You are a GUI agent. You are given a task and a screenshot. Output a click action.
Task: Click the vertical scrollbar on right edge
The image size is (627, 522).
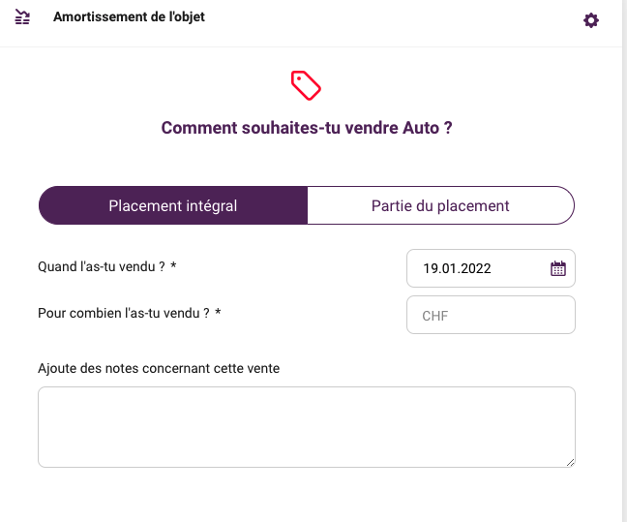pyautogui.click(x=625, y=261)
